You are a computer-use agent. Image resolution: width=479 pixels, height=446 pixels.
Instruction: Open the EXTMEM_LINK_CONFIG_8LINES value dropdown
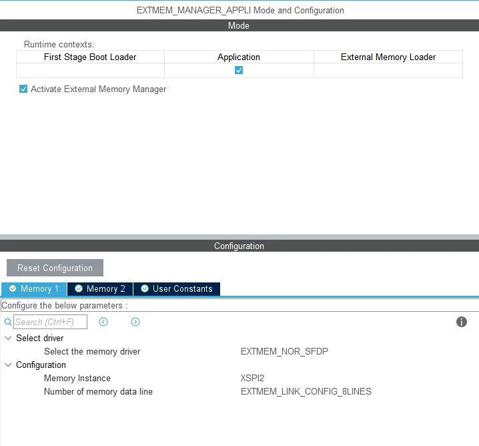coord(306,392)
